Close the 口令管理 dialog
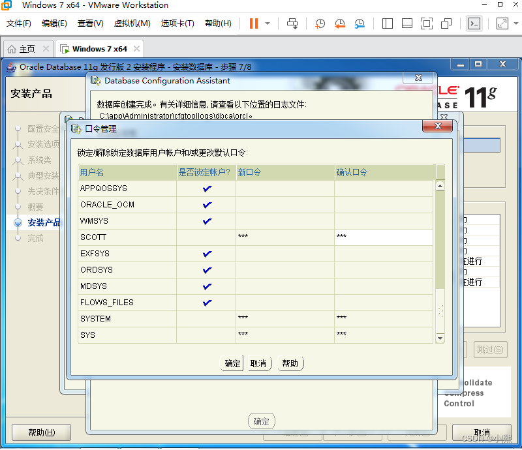 (438, 126)
